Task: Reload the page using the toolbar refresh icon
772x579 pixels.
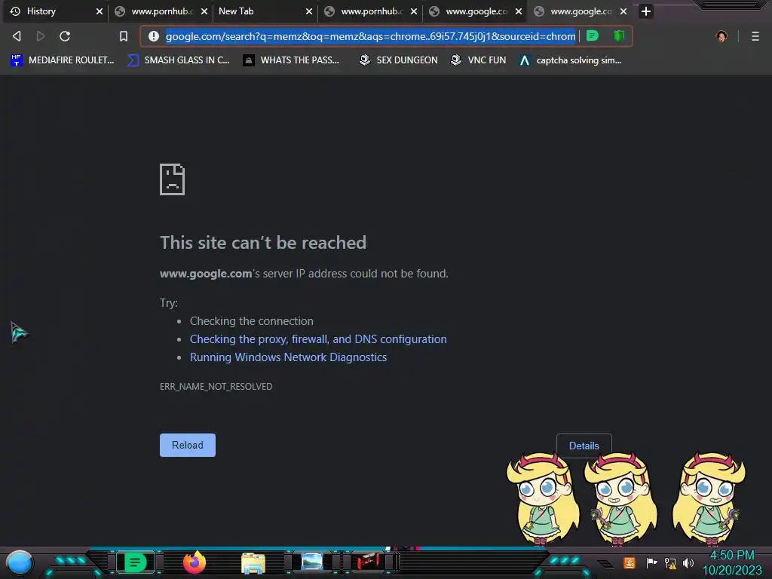Action: [65, 36]
